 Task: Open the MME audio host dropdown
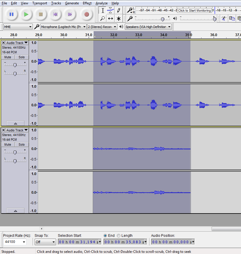point(18,27)
